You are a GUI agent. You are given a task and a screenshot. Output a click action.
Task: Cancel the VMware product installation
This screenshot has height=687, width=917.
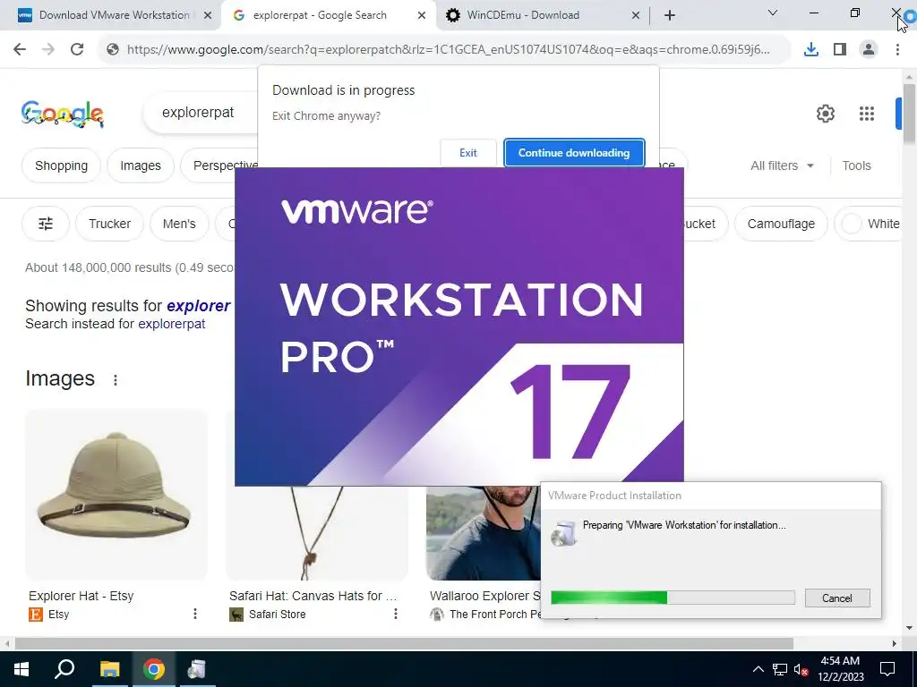pyautogui.click(x=837, y=598)
